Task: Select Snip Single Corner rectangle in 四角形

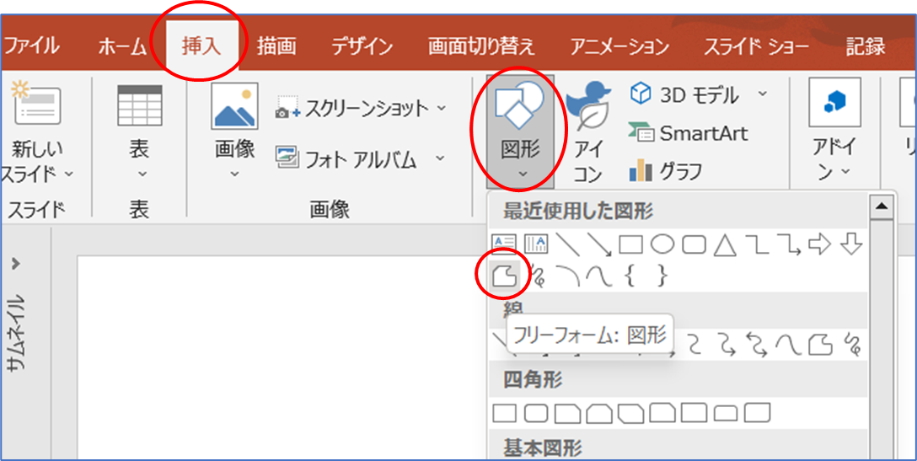Action: click(x=567, y=413)
